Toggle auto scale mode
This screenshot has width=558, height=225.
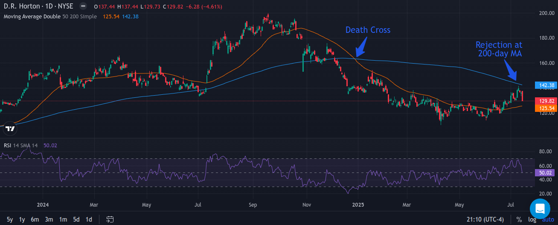coord(548,219)
